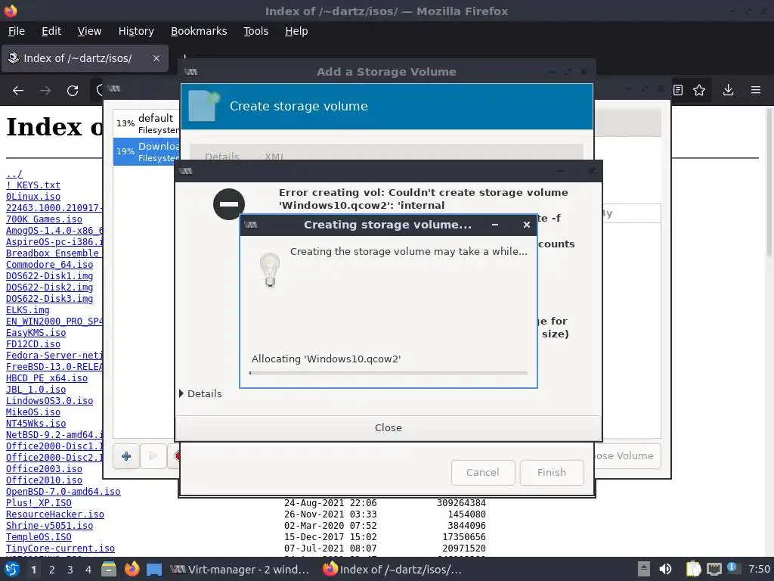Open the volume control tray icon
The image size is (774, 581).
(665, 569)
